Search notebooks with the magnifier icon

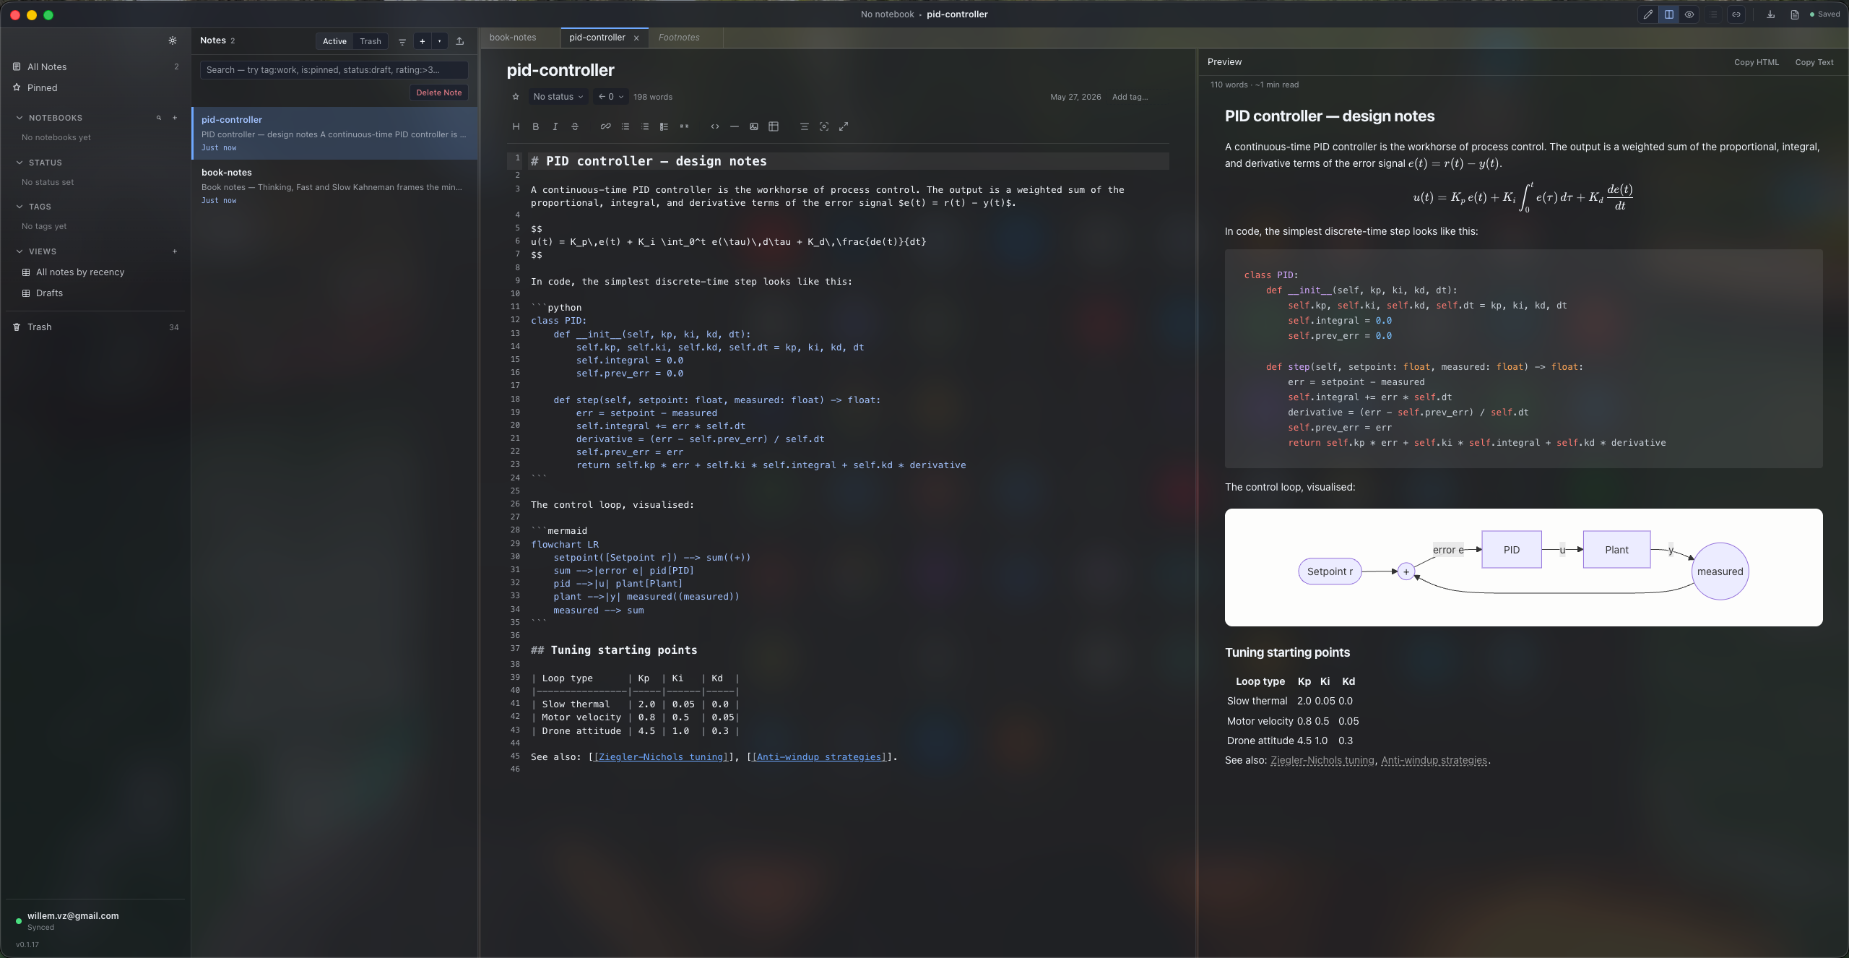tap(159, 118)
